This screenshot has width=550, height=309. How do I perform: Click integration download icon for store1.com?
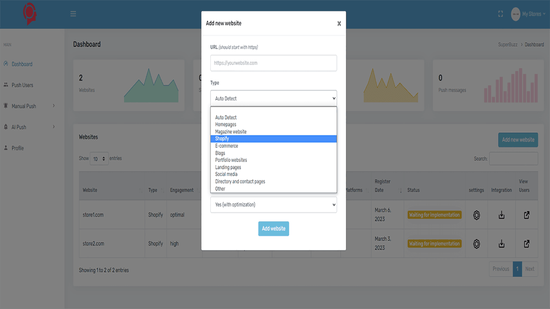point(502,215)
